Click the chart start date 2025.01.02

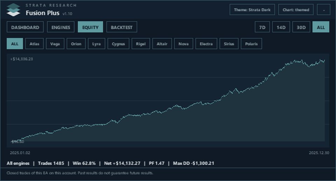pyautogui.click(x=20, y=153)
